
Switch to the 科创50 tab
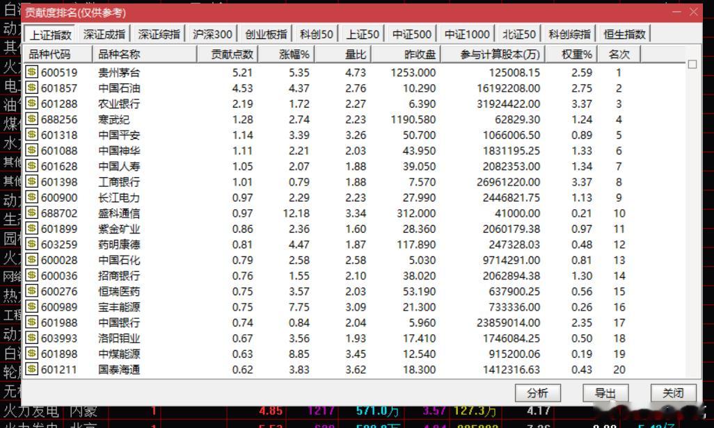click(x=317, y=34)
